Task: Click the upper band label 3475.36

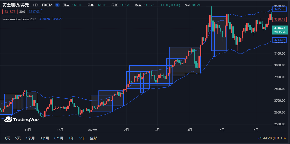Action: click(x=279, y=9)
